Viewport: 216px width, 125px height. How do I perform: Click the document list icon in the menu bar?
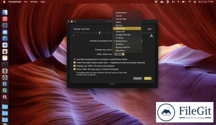[x=168, y=2]
